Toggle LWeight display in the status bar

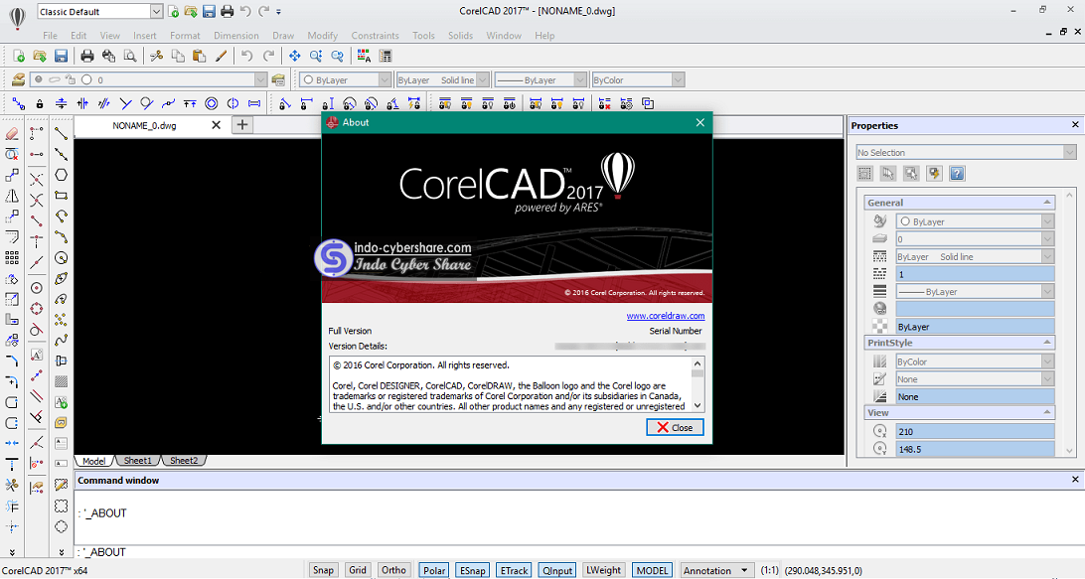(x=603, y=570)
